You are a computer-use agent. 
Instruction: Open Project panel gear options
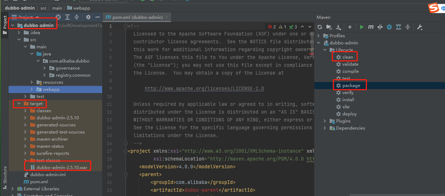[x=88, y=17]
